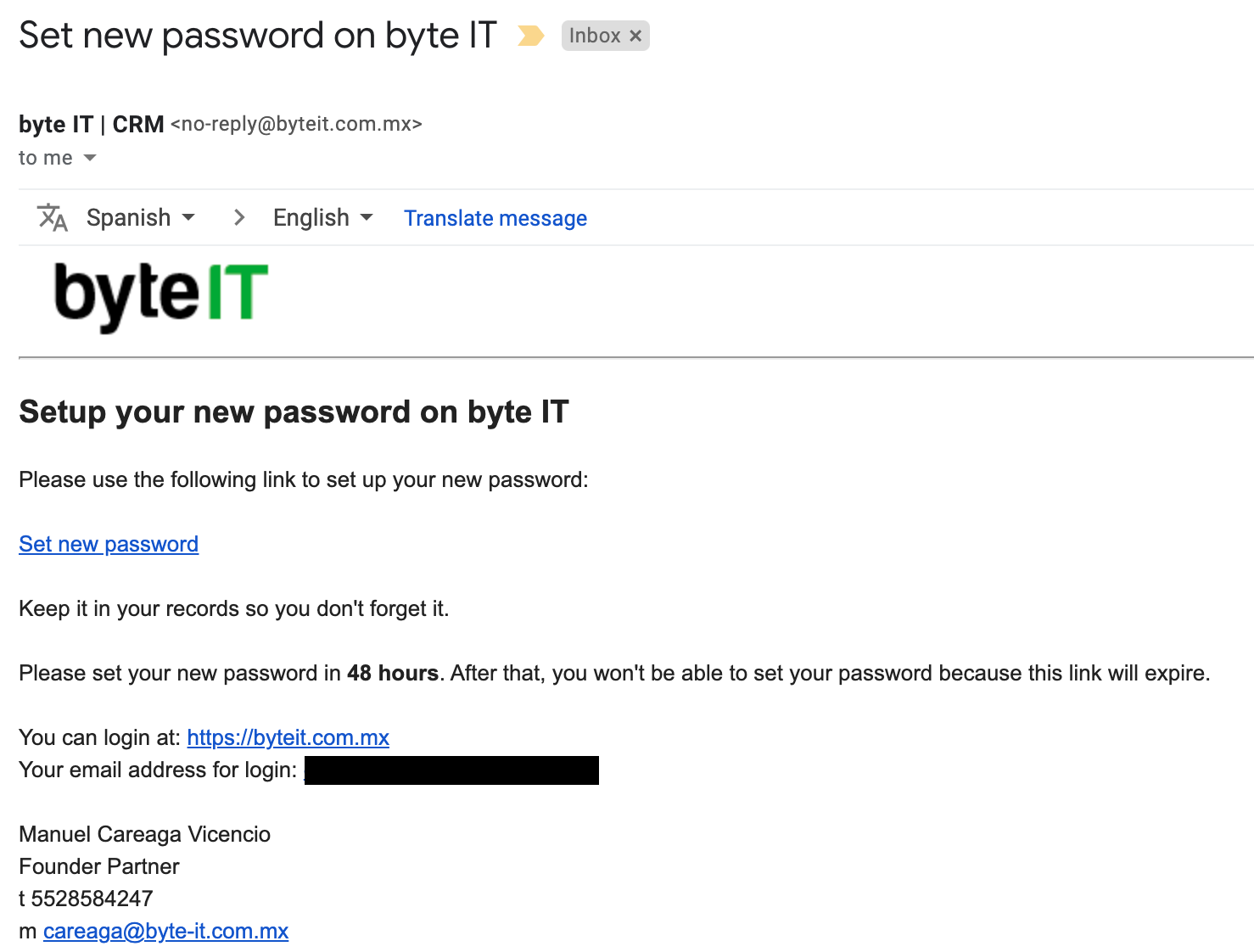This screenshot has height=952, width=1254.
Task: Open the Spanish source language dropdown
Action: coord(141,218)
